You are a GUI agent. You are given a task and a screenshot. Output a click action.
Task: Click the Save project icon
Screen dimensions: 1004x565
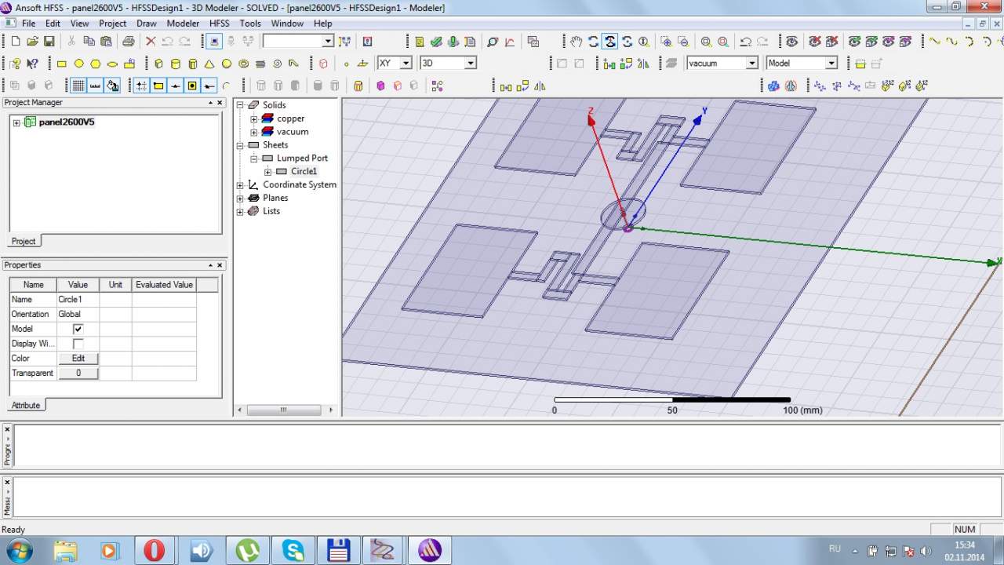[x=49, y=42]
